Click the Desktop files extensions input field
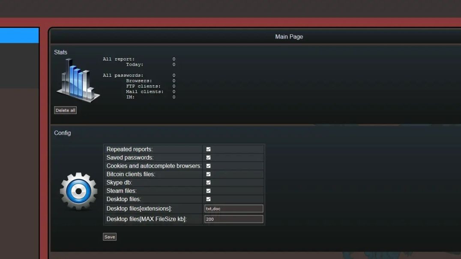Screen dimensions: 461x259 [233, 209]
